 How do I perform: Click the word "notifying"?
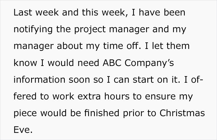point(33,29)
